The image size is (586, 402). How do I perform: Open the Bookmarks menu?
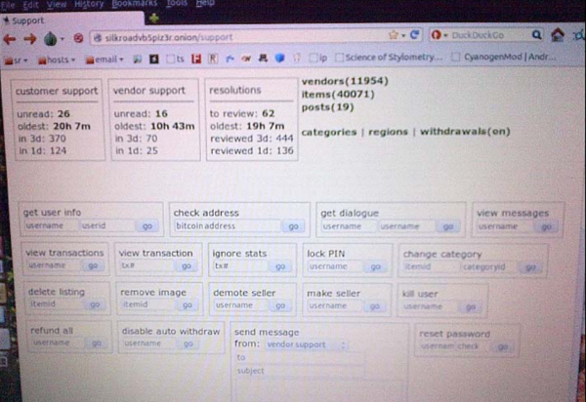click(135, 4)
